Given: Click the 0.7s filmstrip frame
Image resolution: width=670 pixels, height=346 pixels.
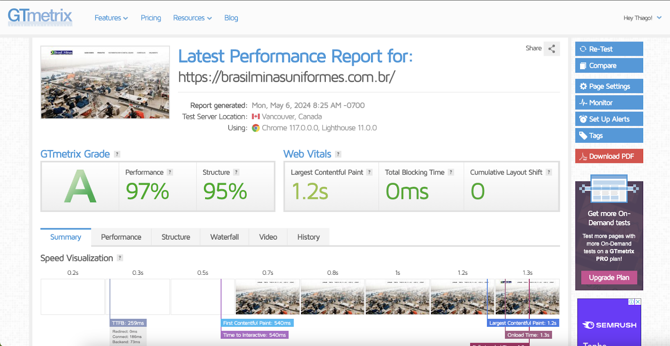Looking at the screenshot, I should [268, 297].
